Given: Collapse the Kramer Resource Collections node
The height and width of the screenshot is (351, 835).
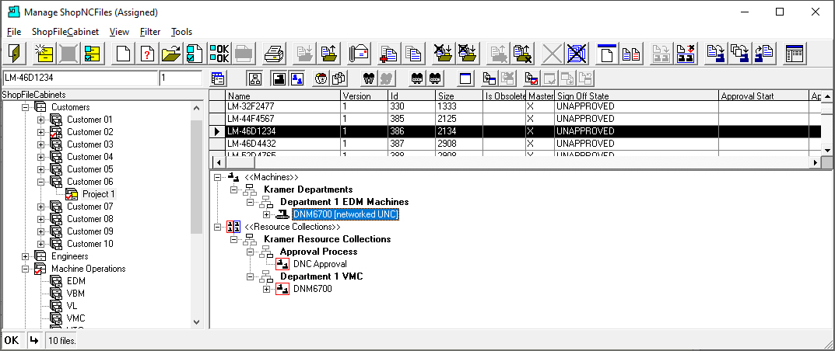Looking at the screenshot, I should [233, 239].
